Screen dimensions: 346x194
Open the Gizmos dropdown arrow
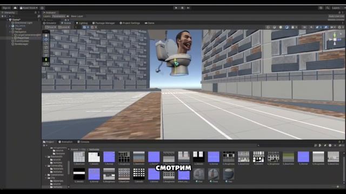pyautogui.click(x=343, y=27)
